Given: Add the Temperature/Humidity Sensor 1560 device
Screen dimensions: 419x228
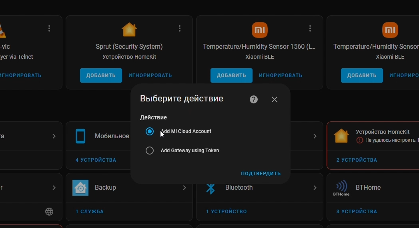Looking at the screenshot, I should [231, 75].
